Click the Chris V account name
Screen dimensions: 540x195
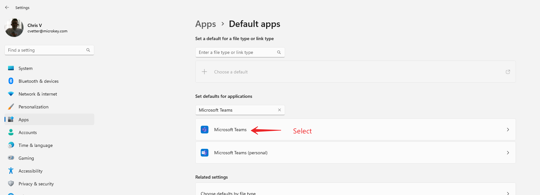(x=35, y=25)
